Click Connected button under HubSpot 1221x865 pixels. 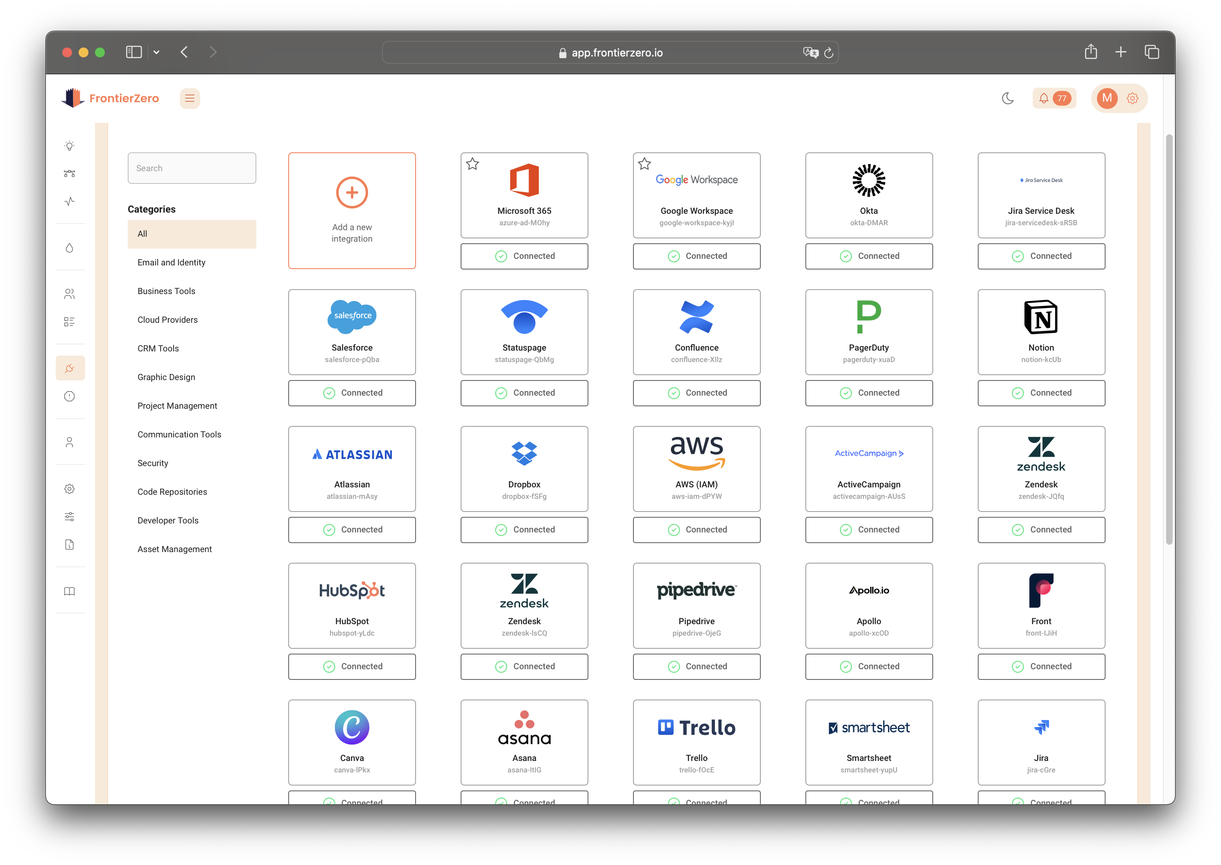352,667
